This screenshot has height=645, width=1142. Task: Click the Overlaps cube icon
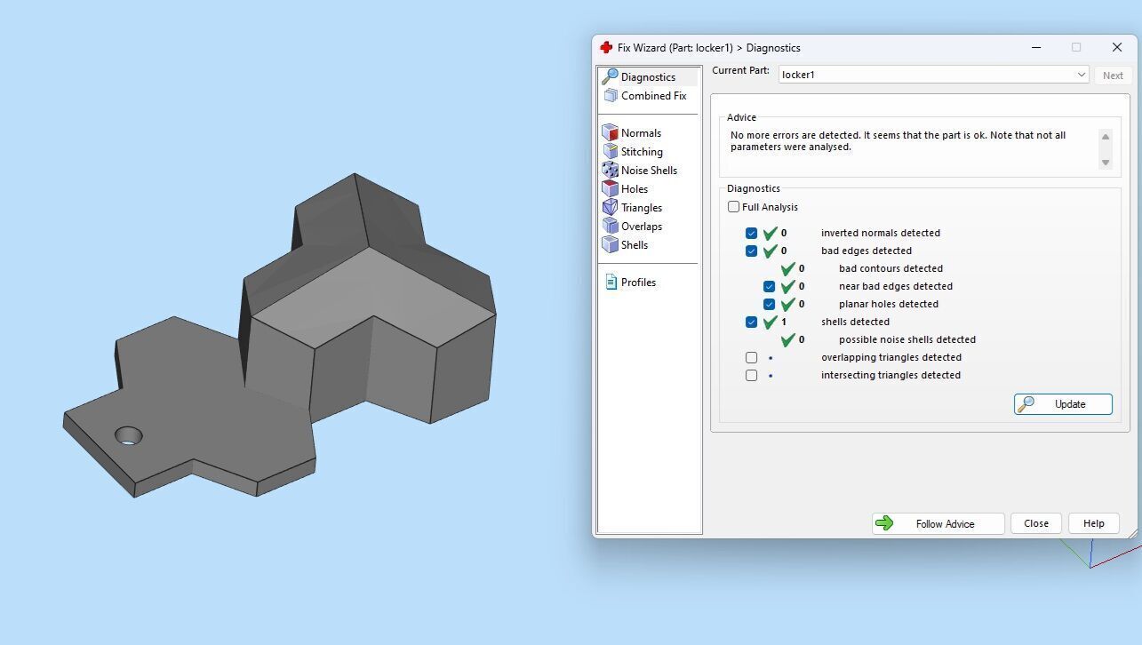(610, 227)
